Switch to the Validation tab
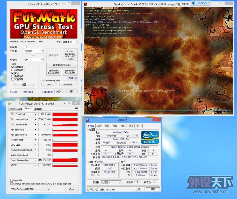The image size is (237, 199). [x=38, y=109]
